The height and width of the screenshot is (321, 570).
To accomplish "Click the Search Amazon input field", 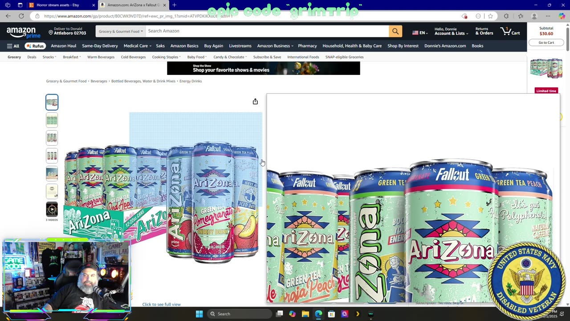I will pos(267,31).
